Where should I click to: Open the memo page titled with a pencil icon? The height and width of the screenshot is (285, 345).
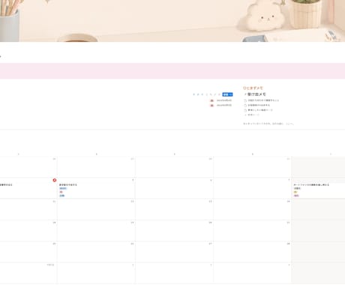pos(255,94)
